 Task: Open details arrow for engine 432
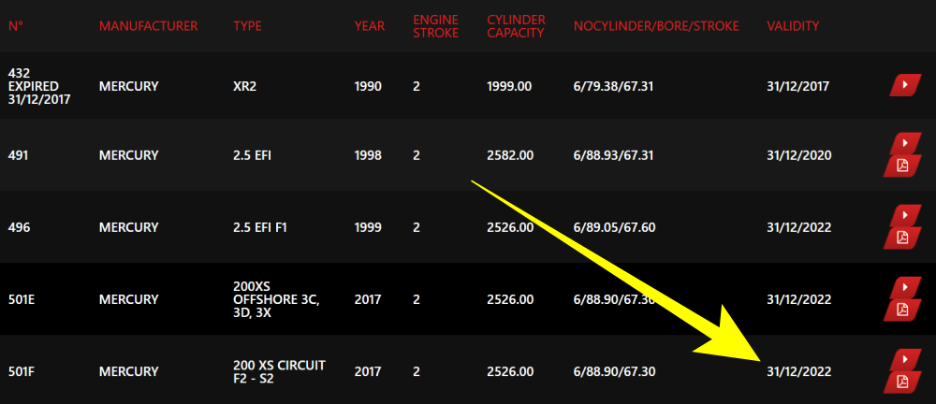(905, 85)
